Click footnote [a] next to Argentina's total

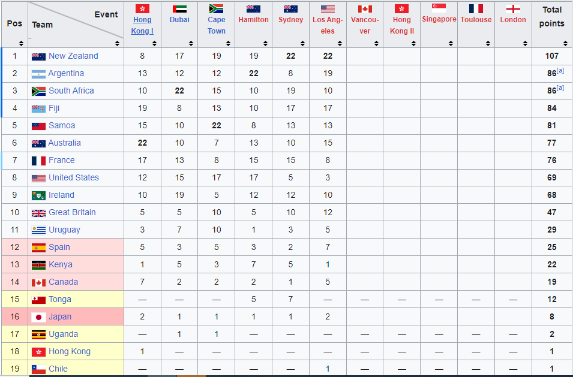[560, 71]
